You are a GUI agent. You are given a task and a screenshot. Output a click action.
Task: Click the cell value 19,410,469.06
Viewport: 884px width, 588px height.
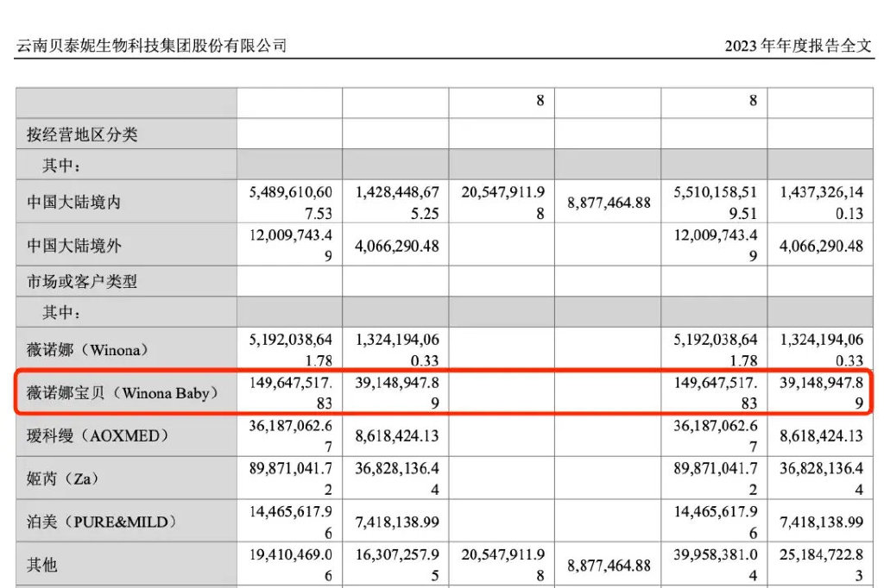290,565
